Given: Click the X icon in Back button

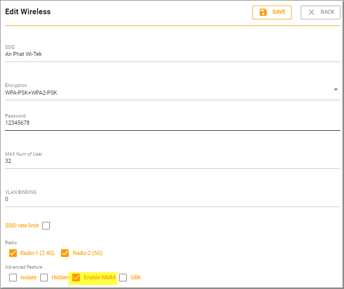Looking at the screenshot, I should point(311,12).
